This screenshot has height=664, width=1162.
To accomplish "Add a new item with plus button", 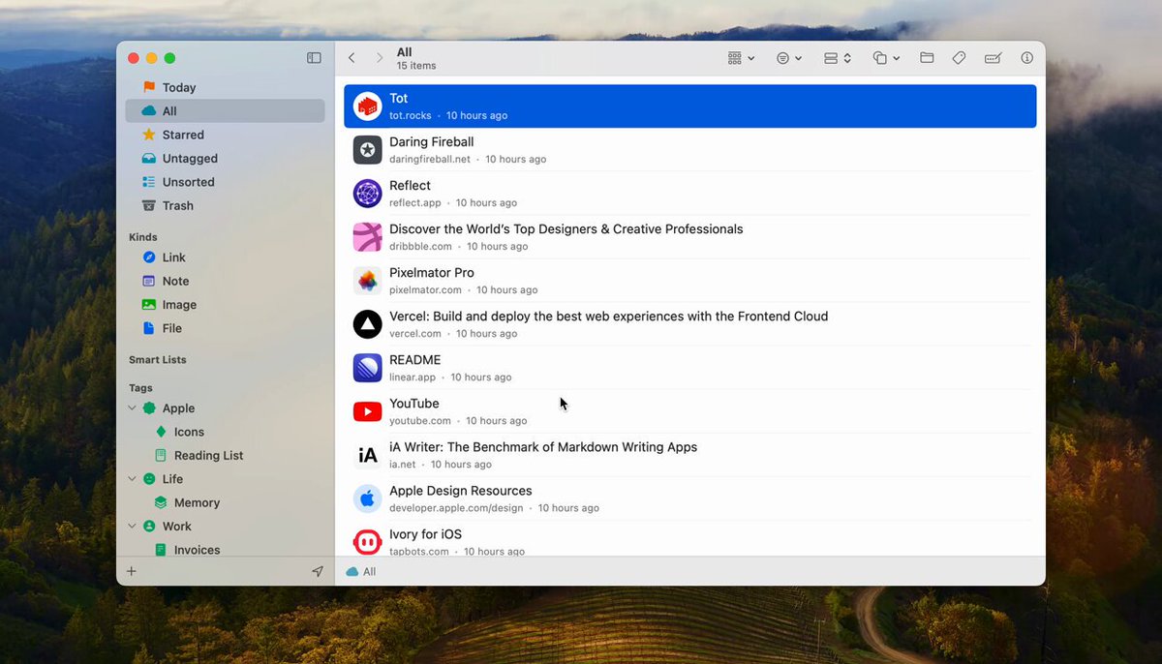I will coord(132,571).
